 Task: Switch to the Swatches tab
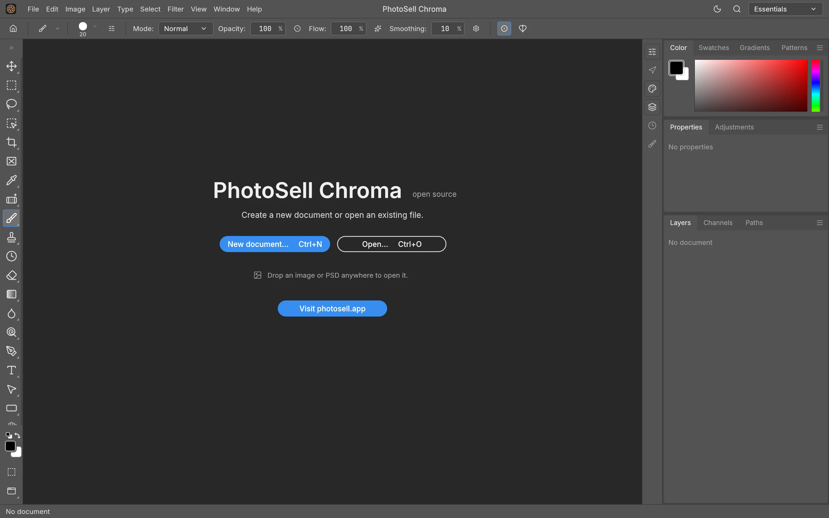[x=714, y=48]
